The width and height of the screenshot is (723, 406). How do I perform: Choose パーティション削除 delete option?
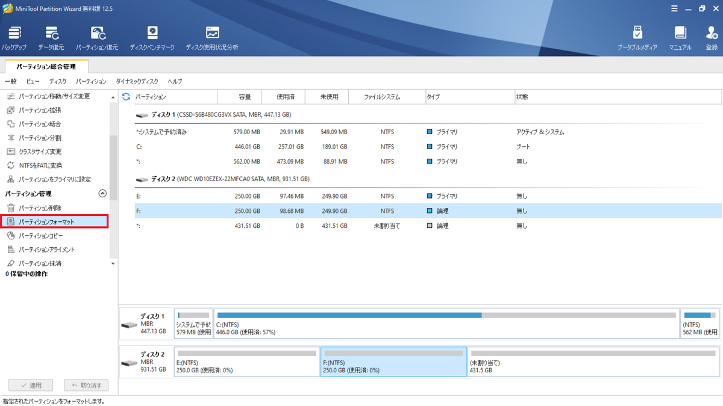(34, 208)
